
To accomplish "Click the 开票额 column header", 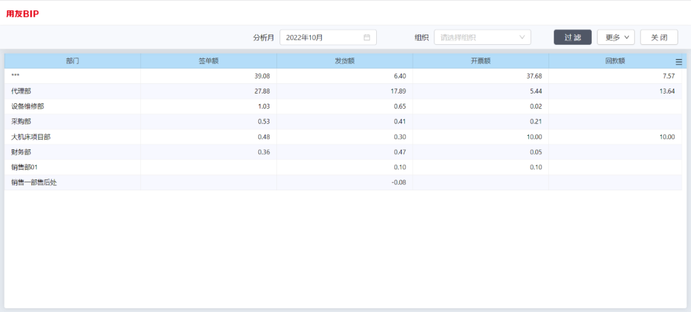I will tap(481, 62).
